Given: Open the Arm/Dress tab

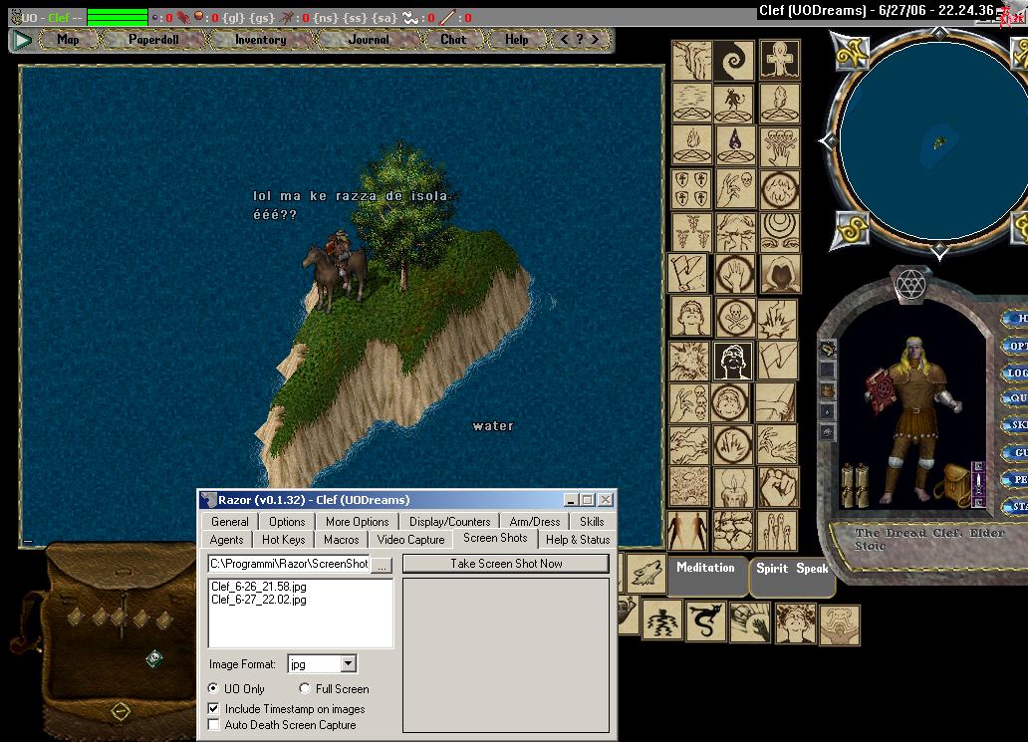Looking at the screenshot, I should click(535, 522).
